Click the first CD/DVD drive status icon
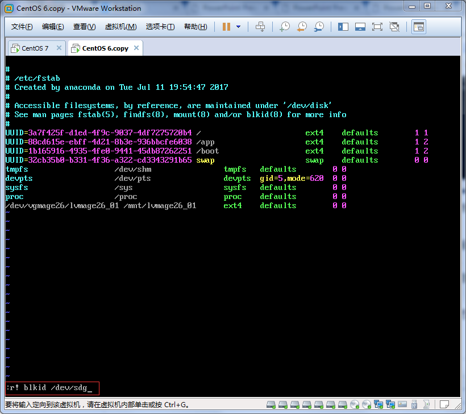 point(355,404)
